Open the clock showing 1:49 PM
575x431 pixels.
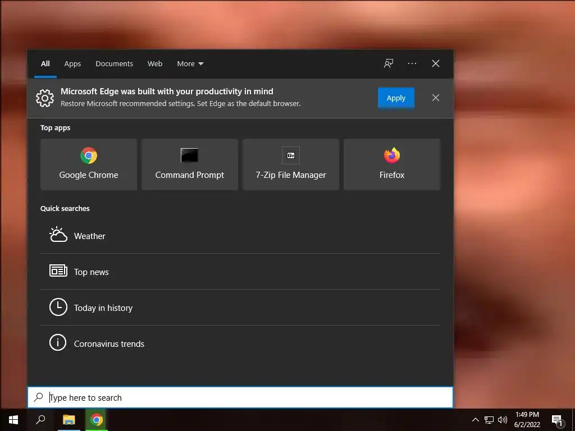tap(527, 420)
